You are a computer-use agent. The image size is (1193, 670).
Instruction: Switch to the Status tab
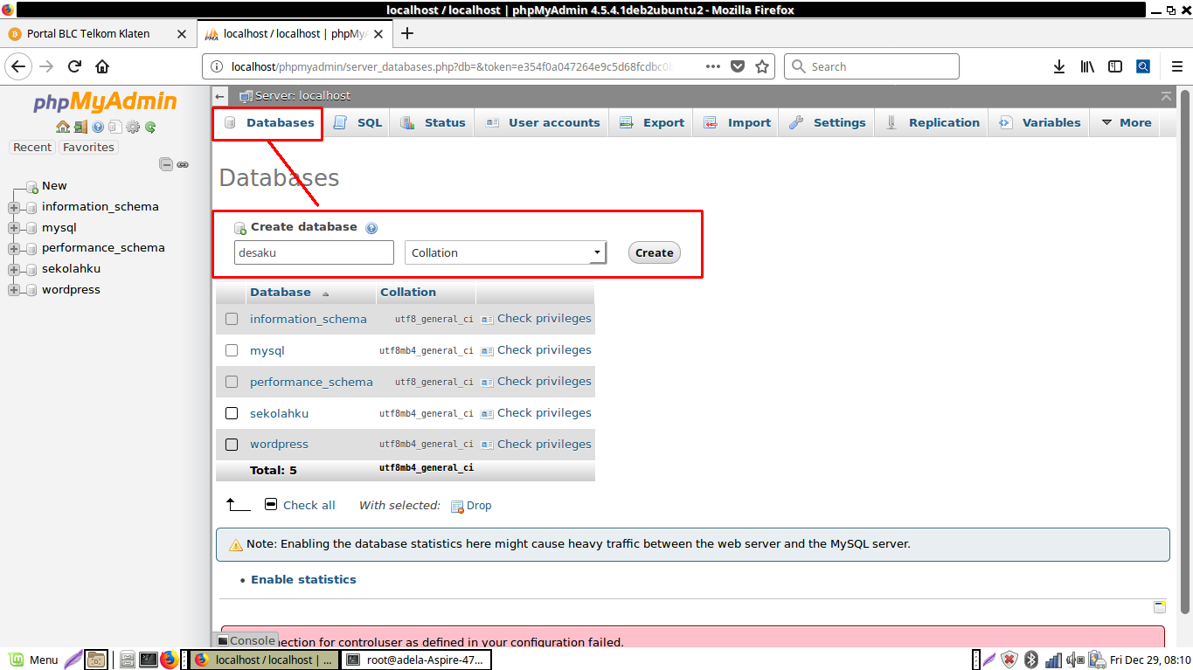click(434, 123)
